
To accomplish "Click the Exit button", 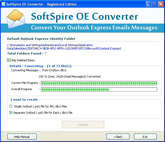I will tap(145, 137).
